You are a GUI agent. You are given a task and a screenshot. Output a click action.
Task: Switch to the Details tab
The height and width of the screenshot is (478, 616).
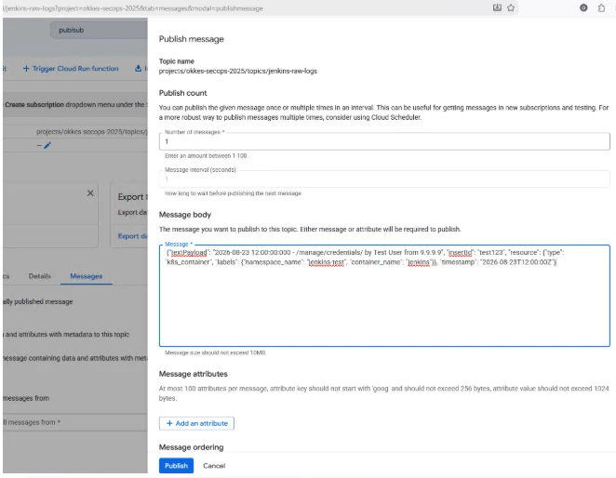point(40,276)
